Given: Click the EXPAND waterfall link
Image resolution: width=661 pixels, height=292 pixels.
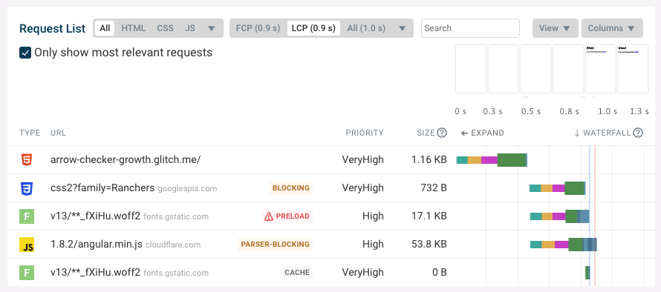Looking at the screenshot, I should pyautogui.click(x=482, y=133).
